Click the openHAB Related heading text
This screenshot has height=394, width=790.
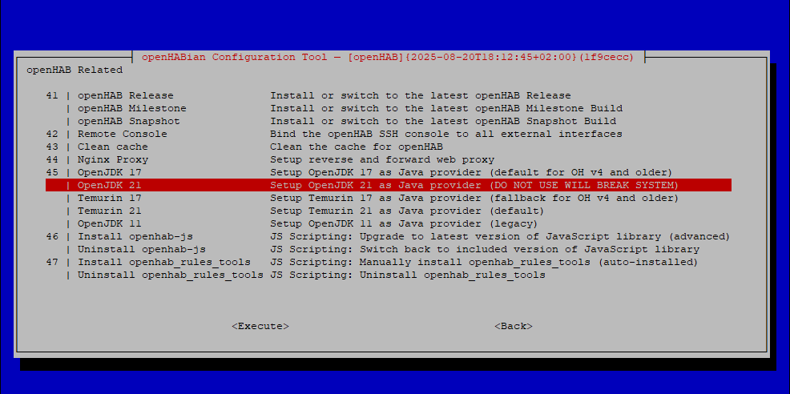point(75,70)
